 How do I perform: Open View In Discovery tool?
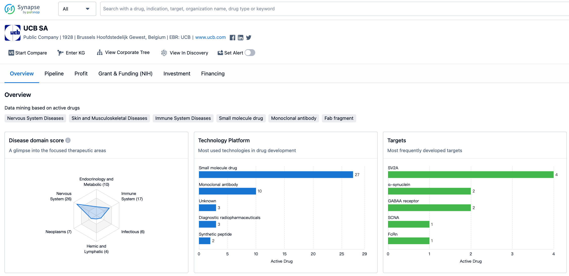[x=185, y=52]
